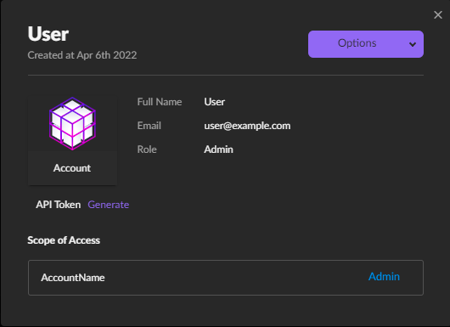450x327 pixels.
Task: Click the account cube logo icon
Action: (x=72, y=123)
